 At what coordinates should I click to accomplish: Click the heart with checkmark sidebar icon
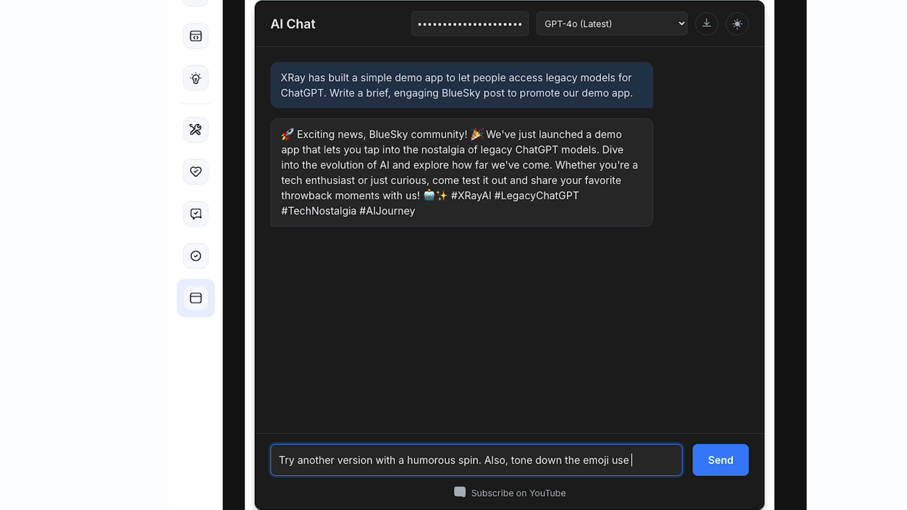195,171
